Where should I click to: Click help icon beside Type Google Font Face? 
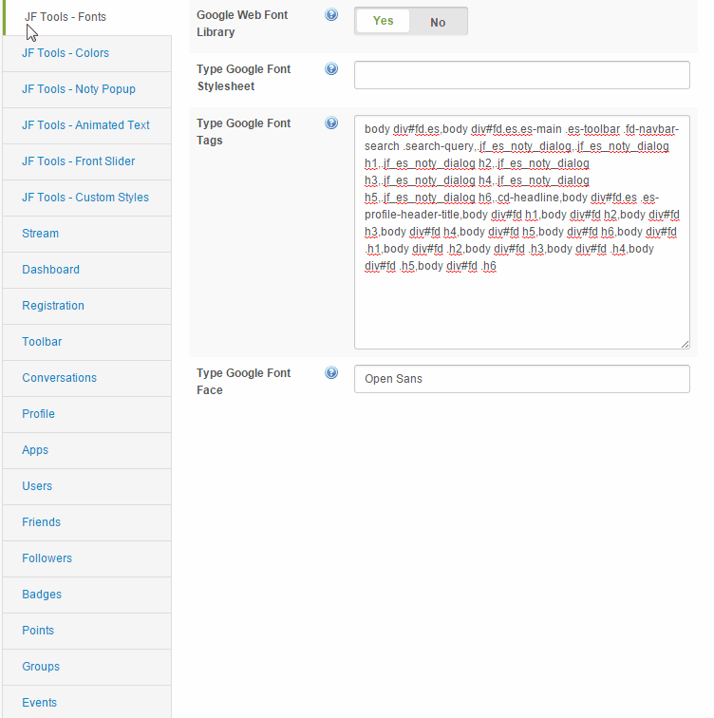pyautogui.click(x=331, y=373)
